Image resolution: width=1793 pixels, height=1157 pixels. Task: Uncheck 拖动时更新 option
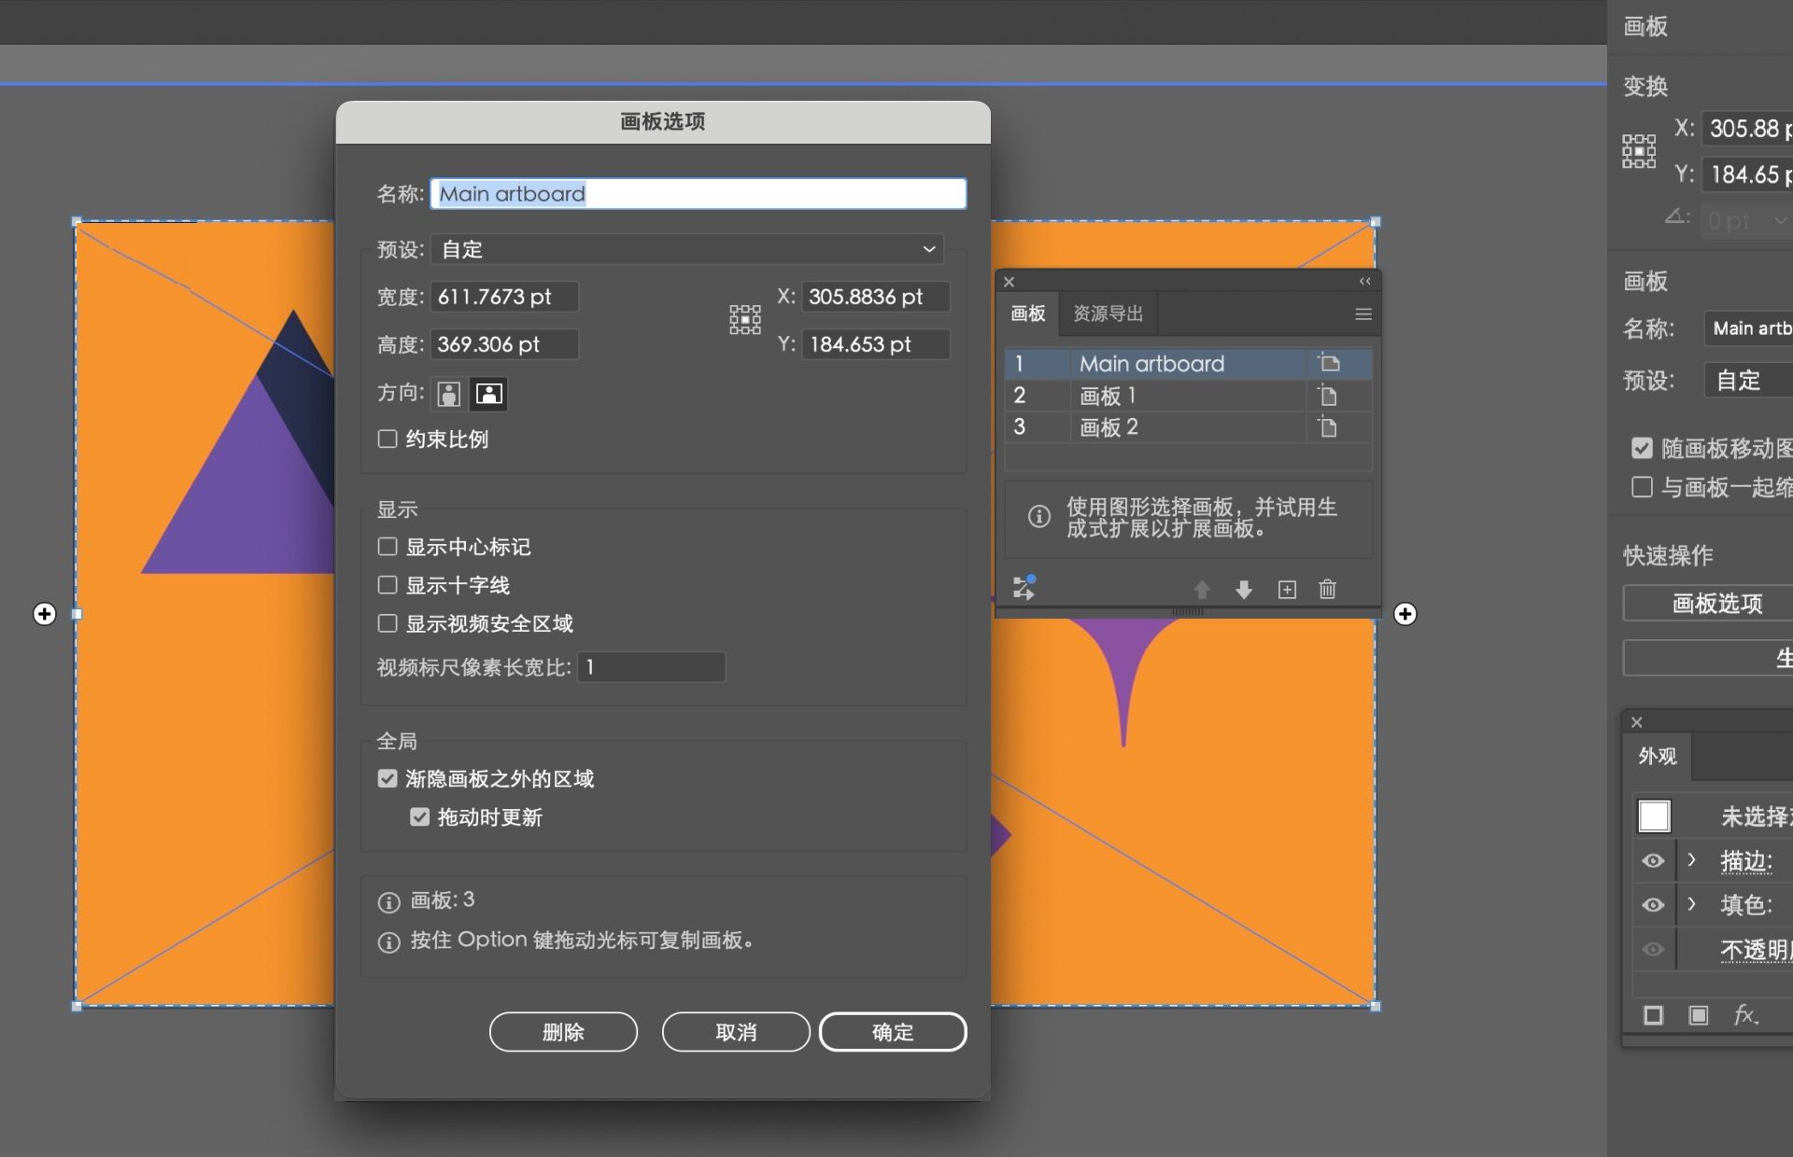pos(420,816)
